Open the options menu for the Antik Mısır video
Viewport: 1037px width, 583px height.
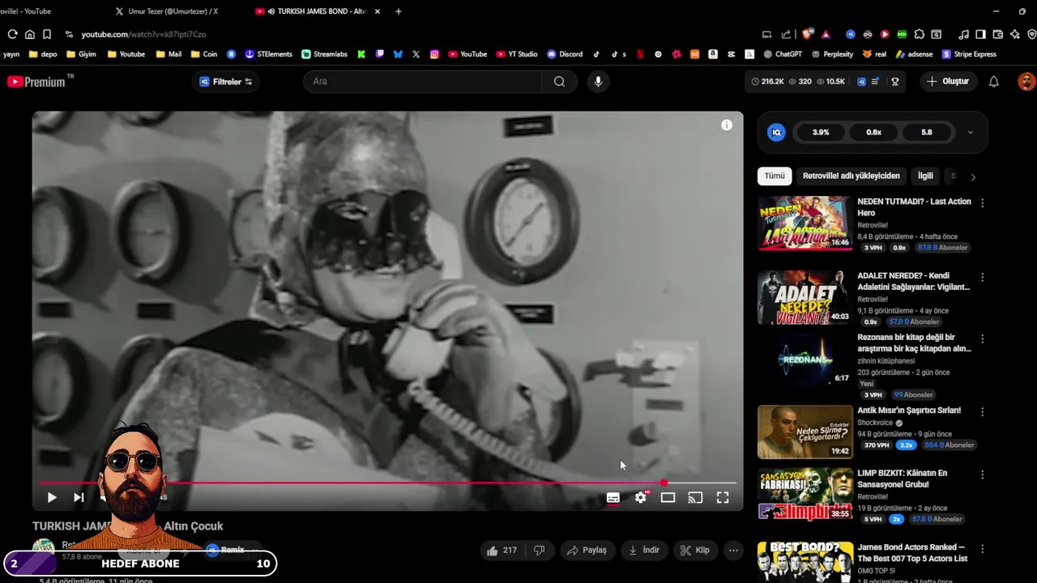(x=983, y=411)
